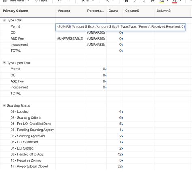The width and height of the screenshot is (192, 173).
Task: Toggle Strikethrough formatting in the toolbar
Action: click(153, 1)
